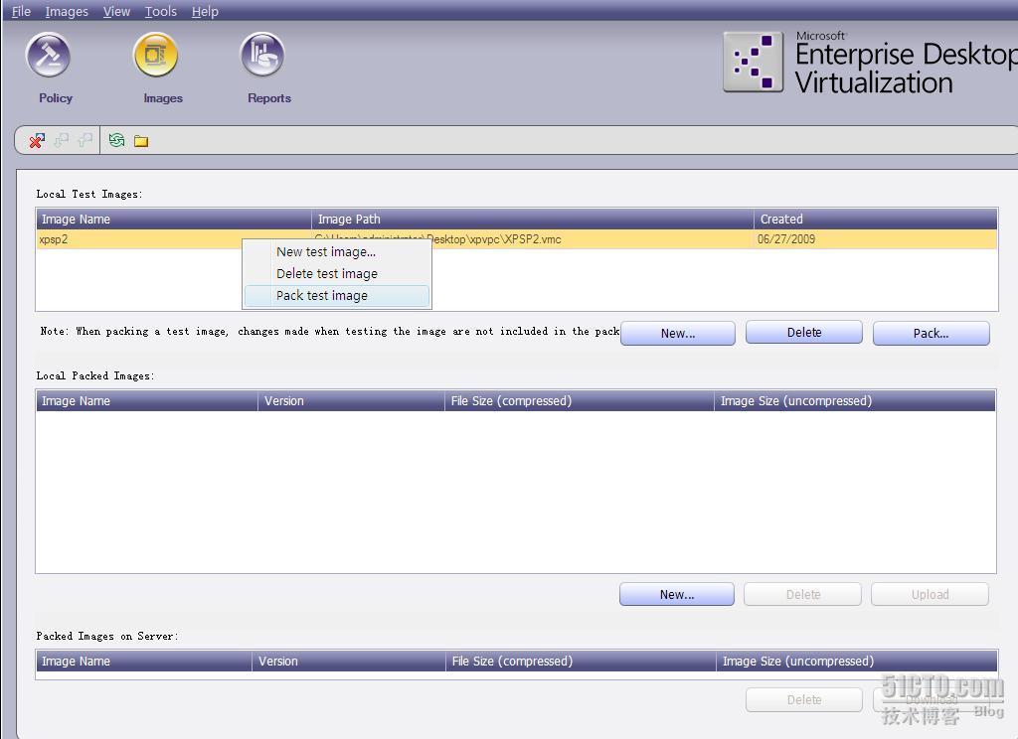
Task: Click the Upload button
Action: 930,594
